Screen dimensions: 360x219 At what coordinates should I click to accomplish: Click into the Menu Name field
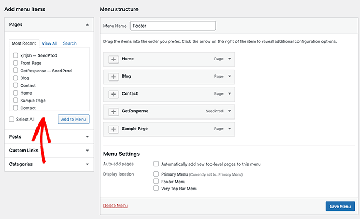(x=173, y=26)
